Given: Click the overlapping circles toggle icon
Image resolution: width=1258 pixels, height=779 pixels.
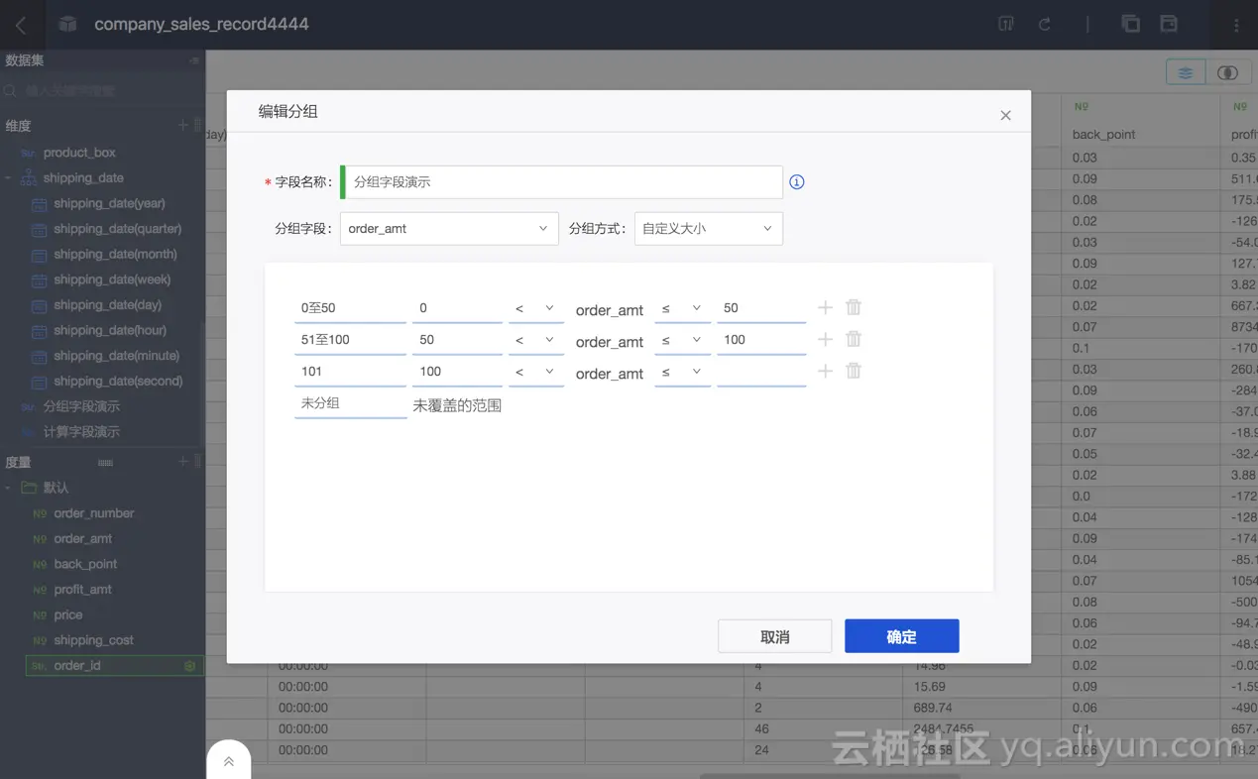Looking at the screenshot, I should coord(1227,72).
